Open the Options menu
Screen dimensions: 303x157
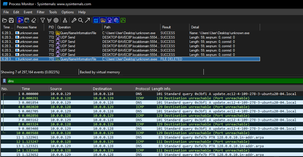[68, 12]
